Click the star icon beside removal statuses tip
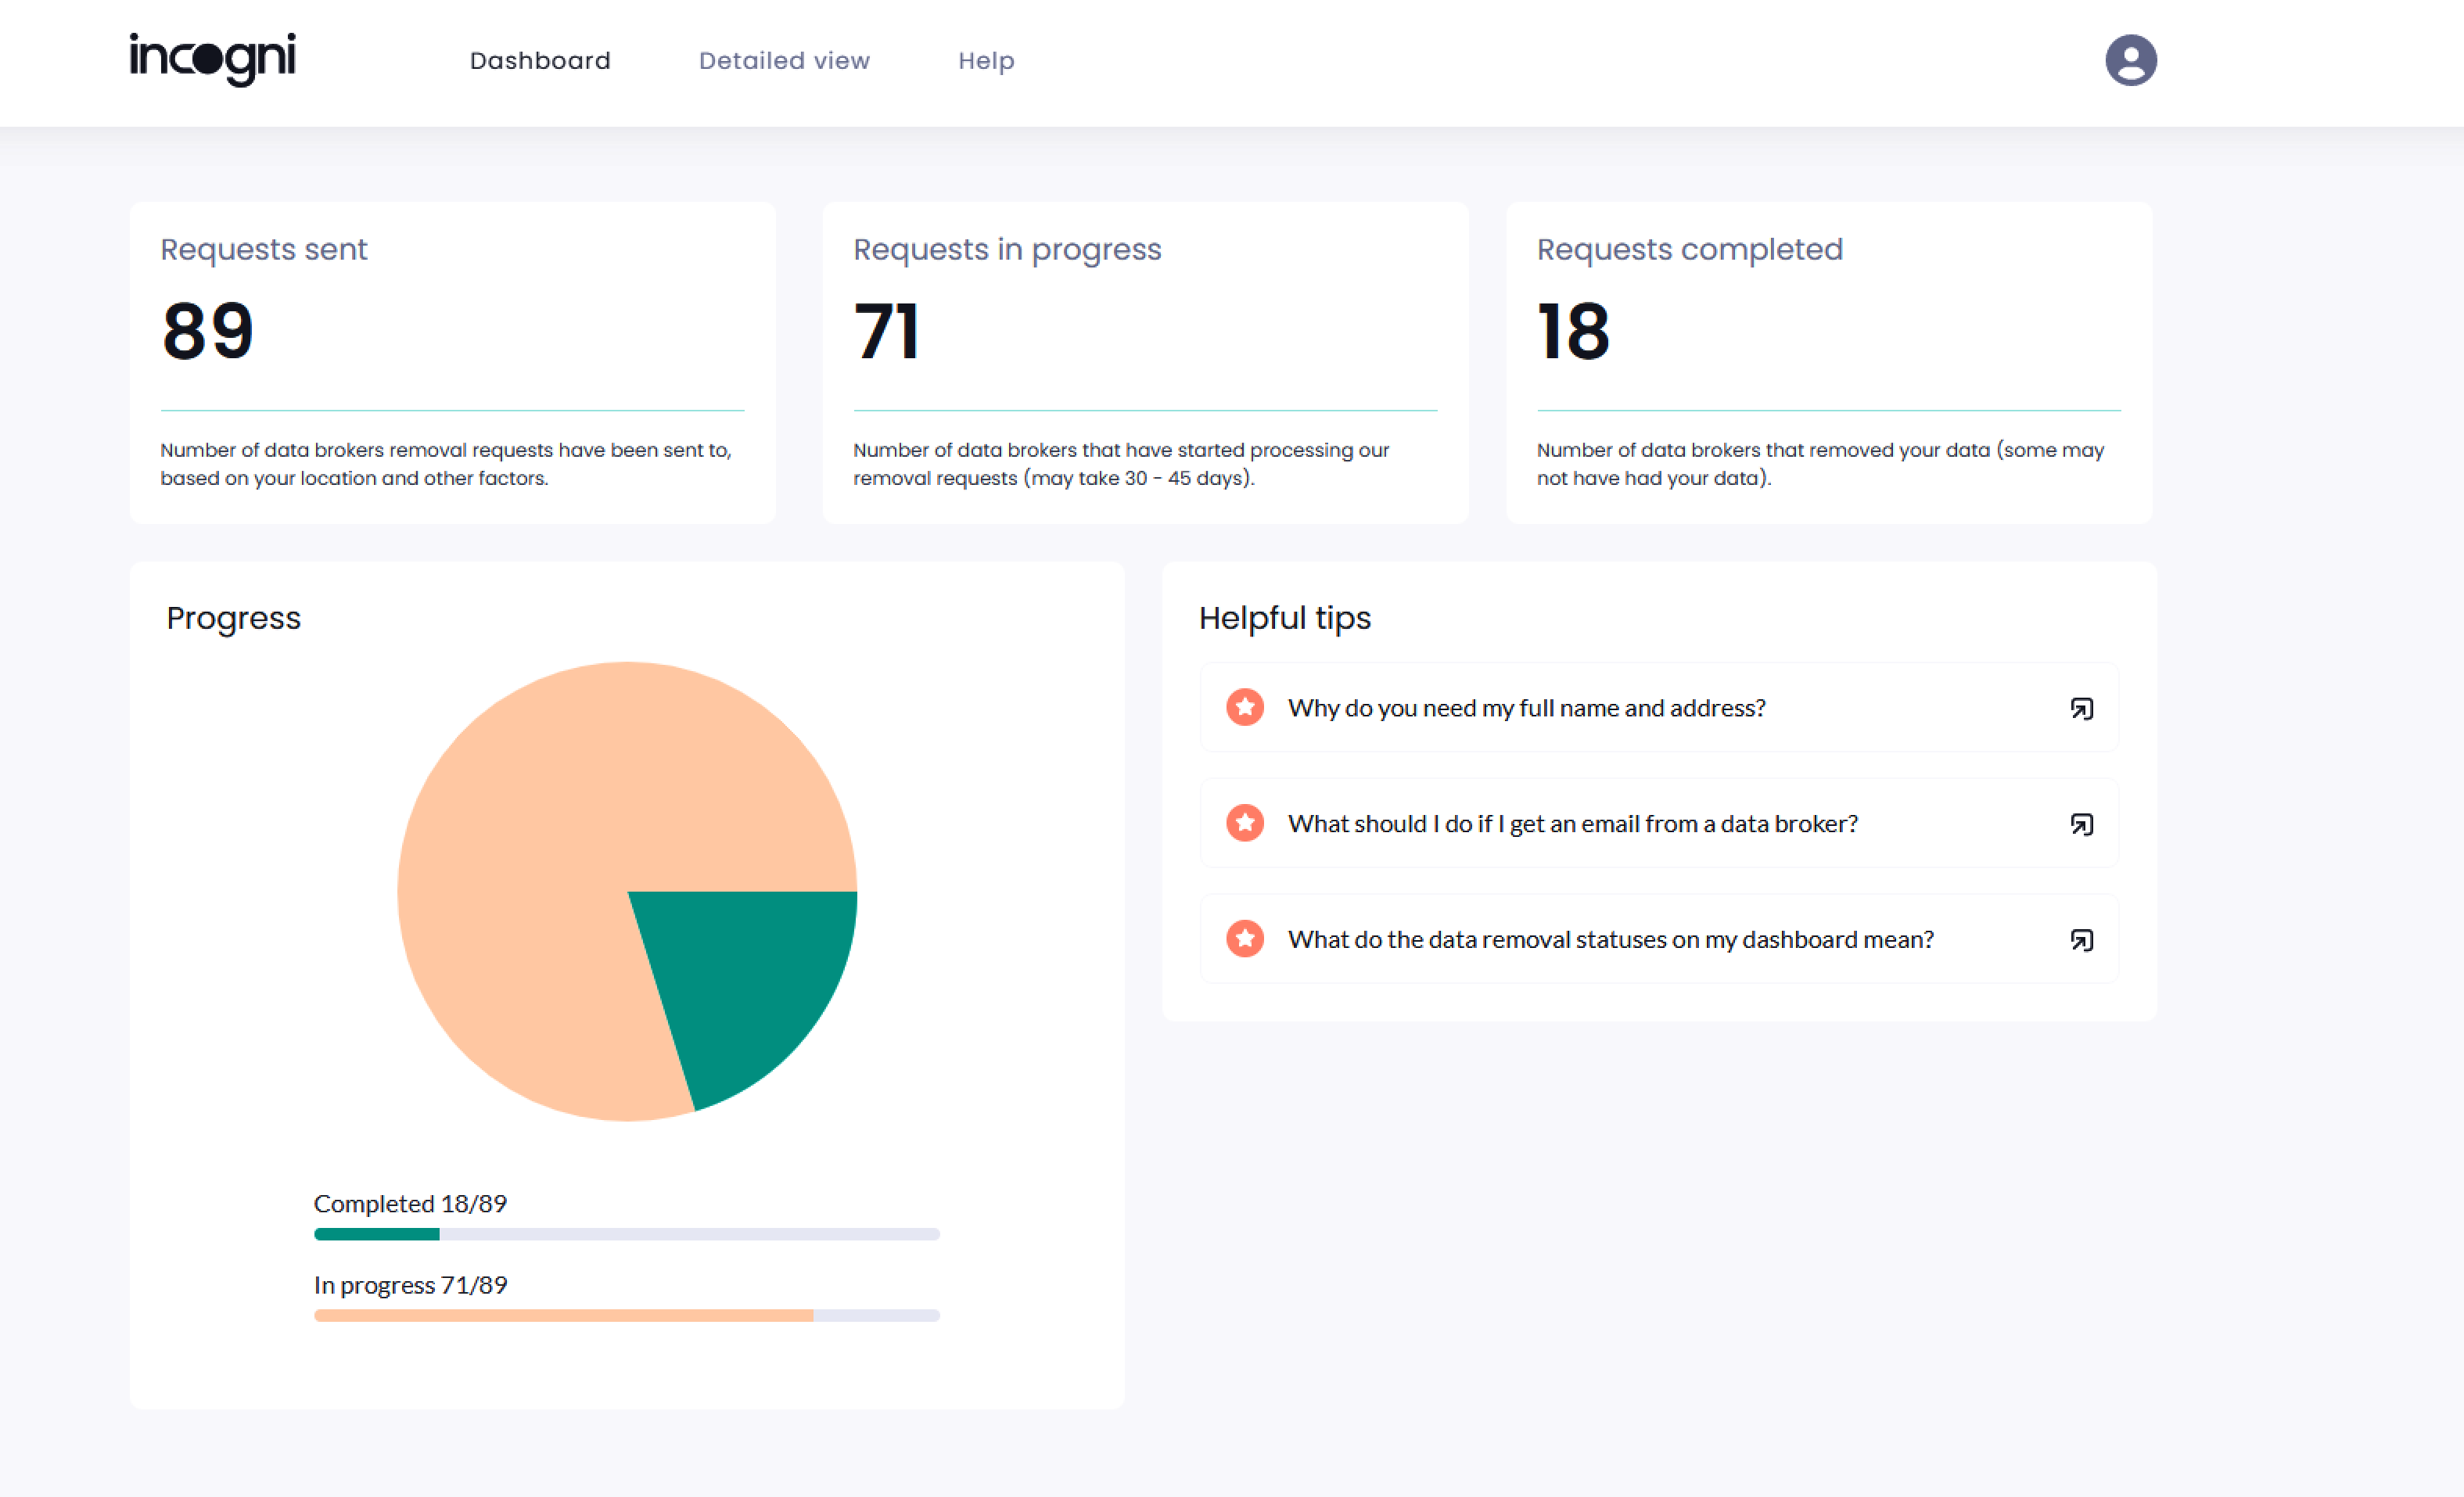2464x1497 pixels. pyautogui.click(x=1244, y=939)
